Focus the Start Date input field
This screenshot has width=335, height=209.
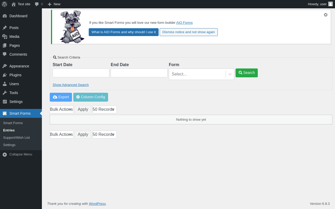81,73
